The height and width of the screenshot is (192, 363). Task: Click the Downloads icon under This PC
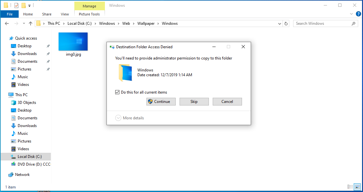(14, 126)
